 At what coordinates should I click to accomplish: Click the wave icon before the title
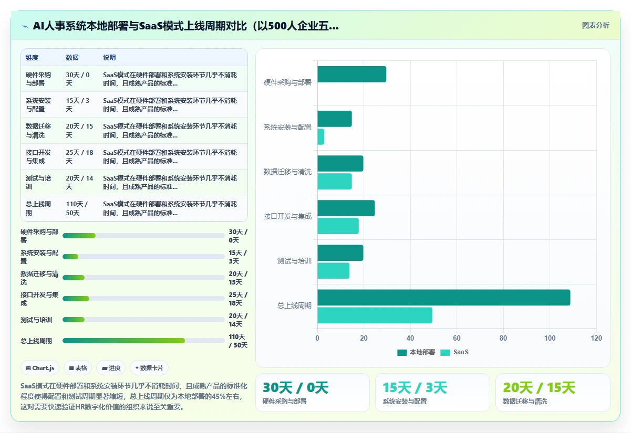point(25,26)
